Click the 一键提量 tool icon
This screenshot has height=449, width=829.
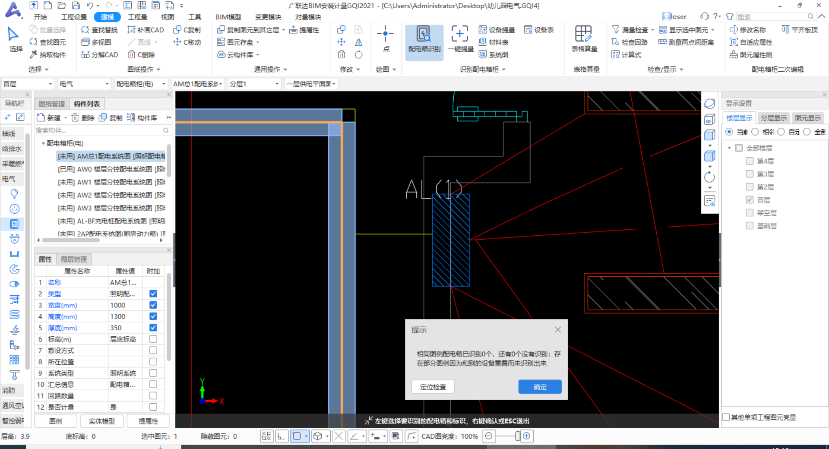461,39
